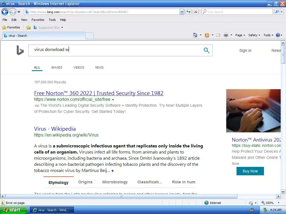This screenshot has height=214, width=286.
Task: Open the Norton Antivirus sidebar link
Action: point(256,140)
